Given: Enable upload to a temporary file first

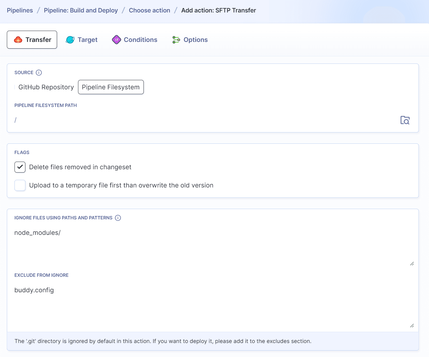Looking at the screenshot, I should (20, 185).
